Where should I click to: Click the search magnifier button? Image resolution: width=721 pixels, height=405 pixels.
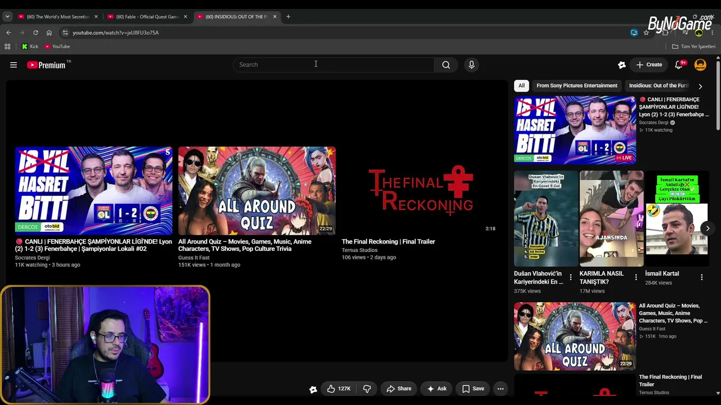446,65
